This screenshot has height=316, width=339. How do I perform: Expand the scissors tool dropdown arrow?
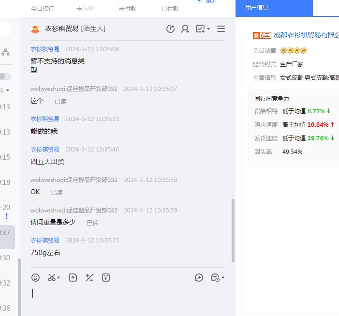pos(59,278)
